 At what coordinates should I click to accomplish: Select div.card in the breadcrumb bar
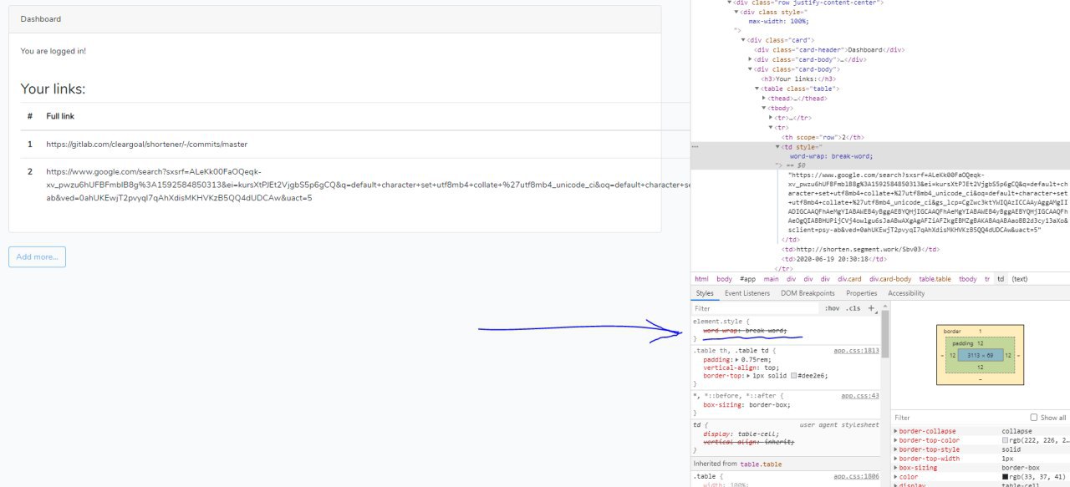tap(851, 279)
